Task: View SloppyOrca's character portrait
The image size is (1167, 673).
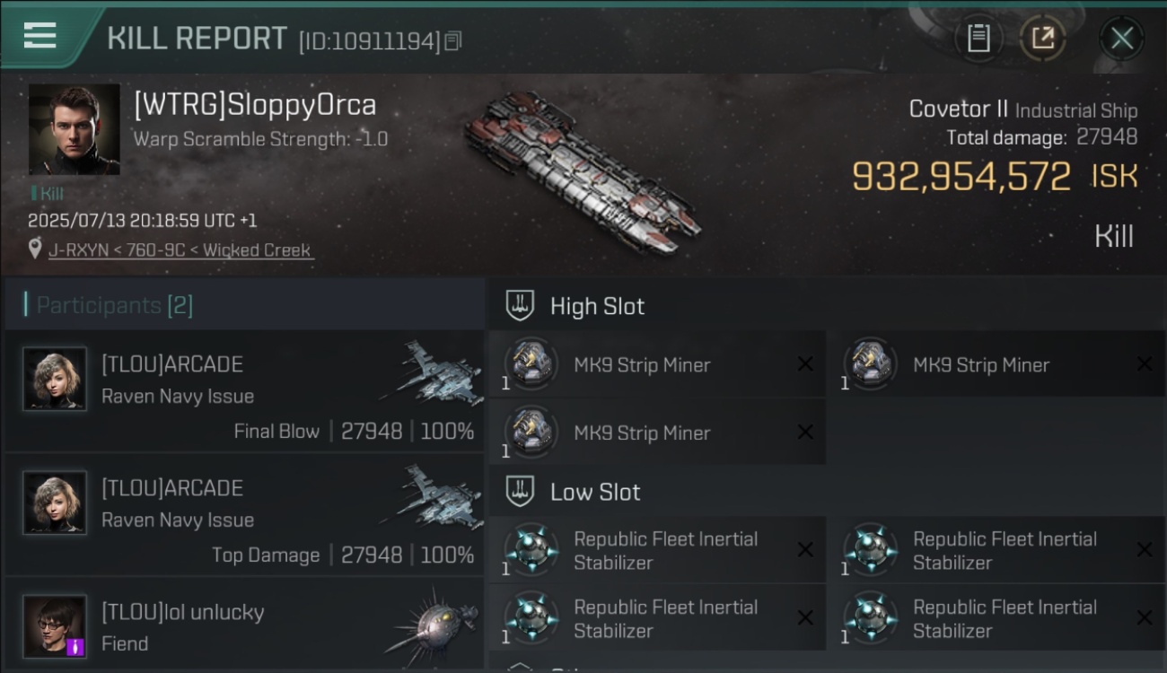Action: click(74, 129)
